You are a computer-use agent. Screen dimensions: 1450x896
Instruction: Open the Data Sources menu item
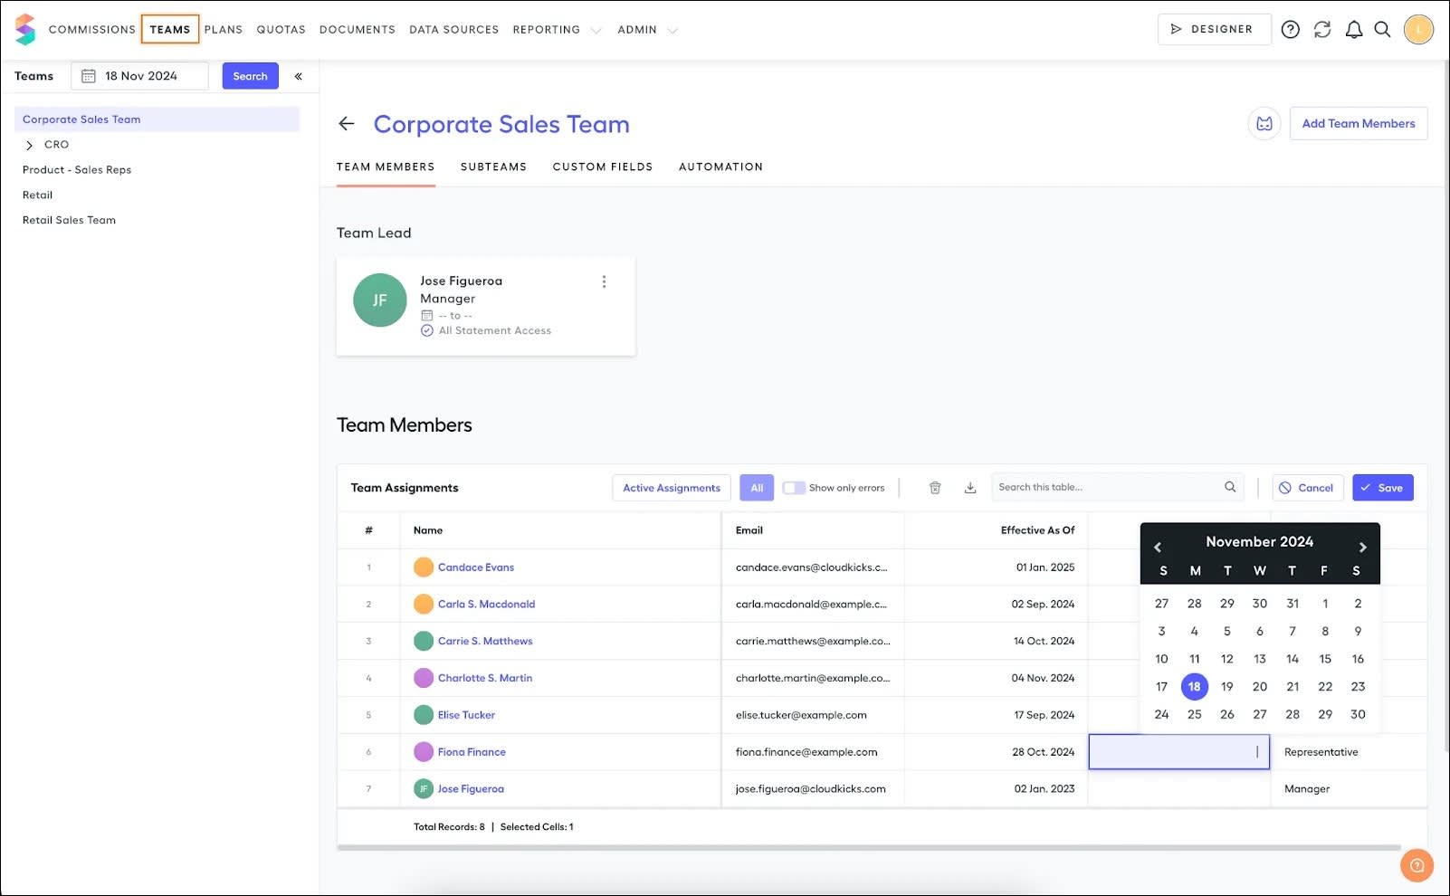454,30
